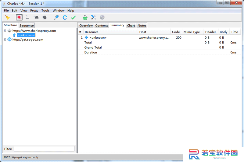The height and width of the screenshot is (162, 244).
Task: Open the Tools menu
Action: pyautogui.click(x=45, y=11)
